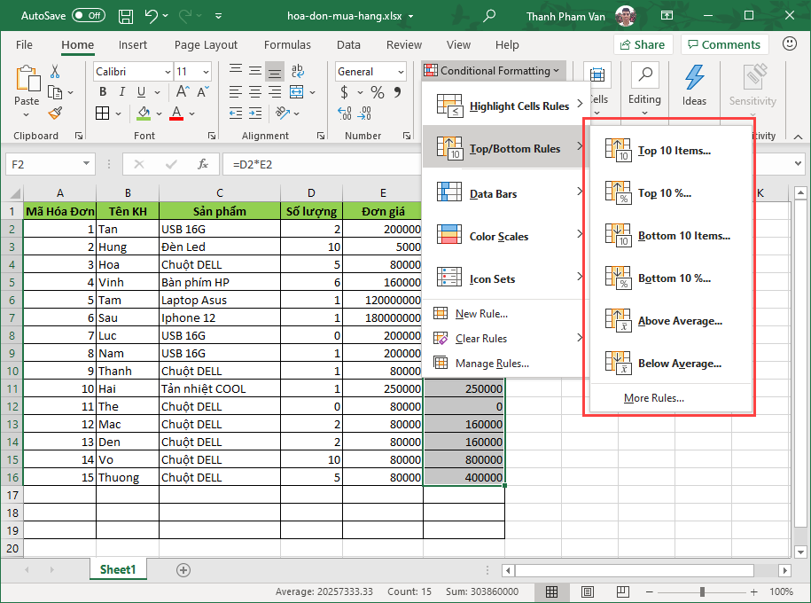811x603 pixels.
Task: Apply Percent Style with the % icon
Action: (x=378, y=92)
